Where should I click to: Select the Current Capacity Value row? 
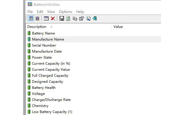click(x=93, y=70)
